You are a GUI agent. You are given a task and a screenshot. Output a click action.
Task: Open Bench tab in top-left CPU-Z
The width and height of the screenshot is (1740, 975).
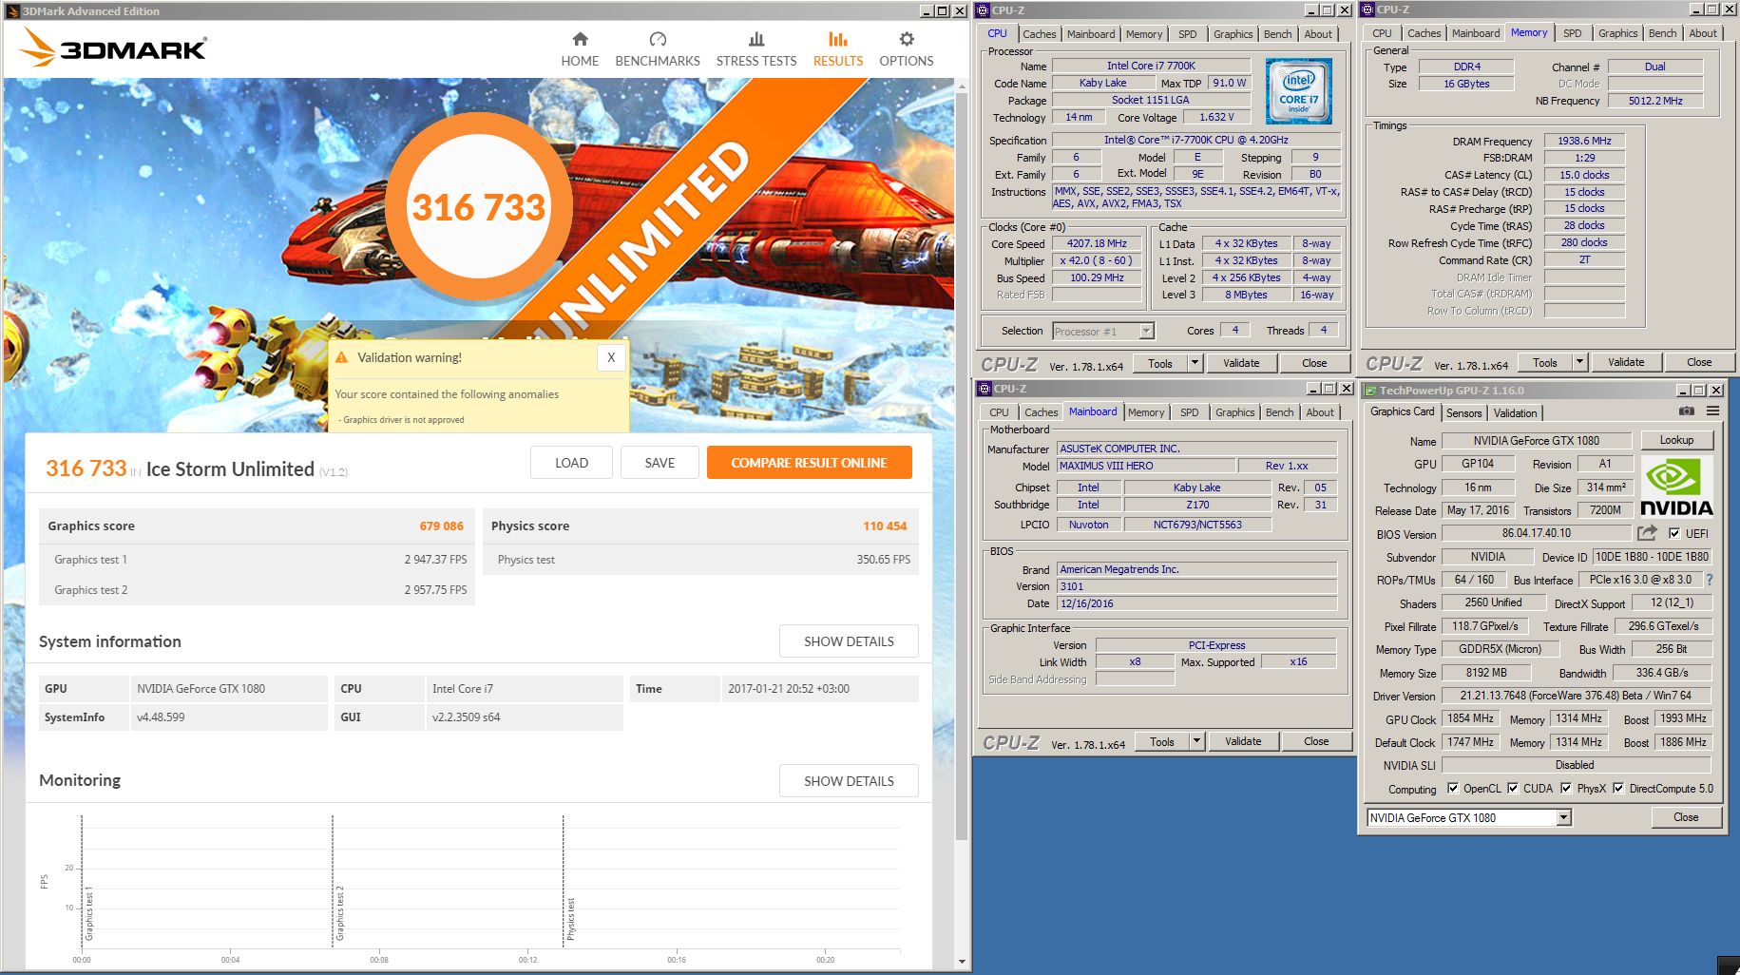(1277, 34)
